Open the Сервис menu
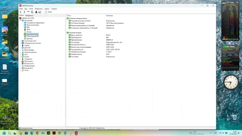The height and width of the screenshot is (136, 242). [x=47, y=9]
